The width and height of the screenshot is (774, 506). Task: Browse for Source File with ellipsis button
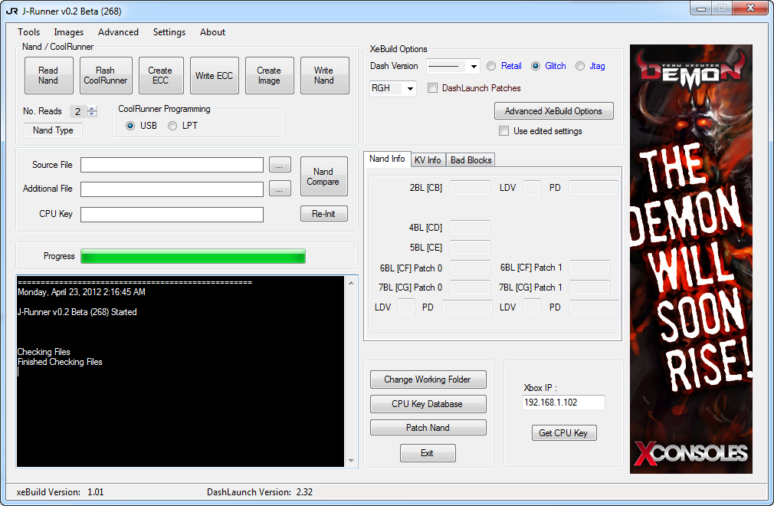tap(280, 165)
